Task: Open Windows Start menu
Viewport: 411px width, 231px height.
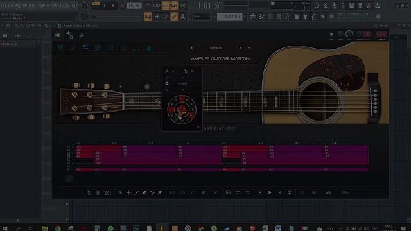Action: tap(5, 228)
